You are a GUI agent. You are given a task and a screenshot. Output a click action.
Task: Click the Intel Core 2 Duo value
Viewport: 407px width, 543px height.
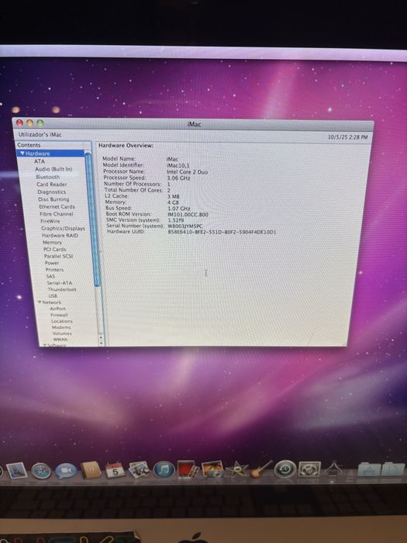click(x=188, y=171)
